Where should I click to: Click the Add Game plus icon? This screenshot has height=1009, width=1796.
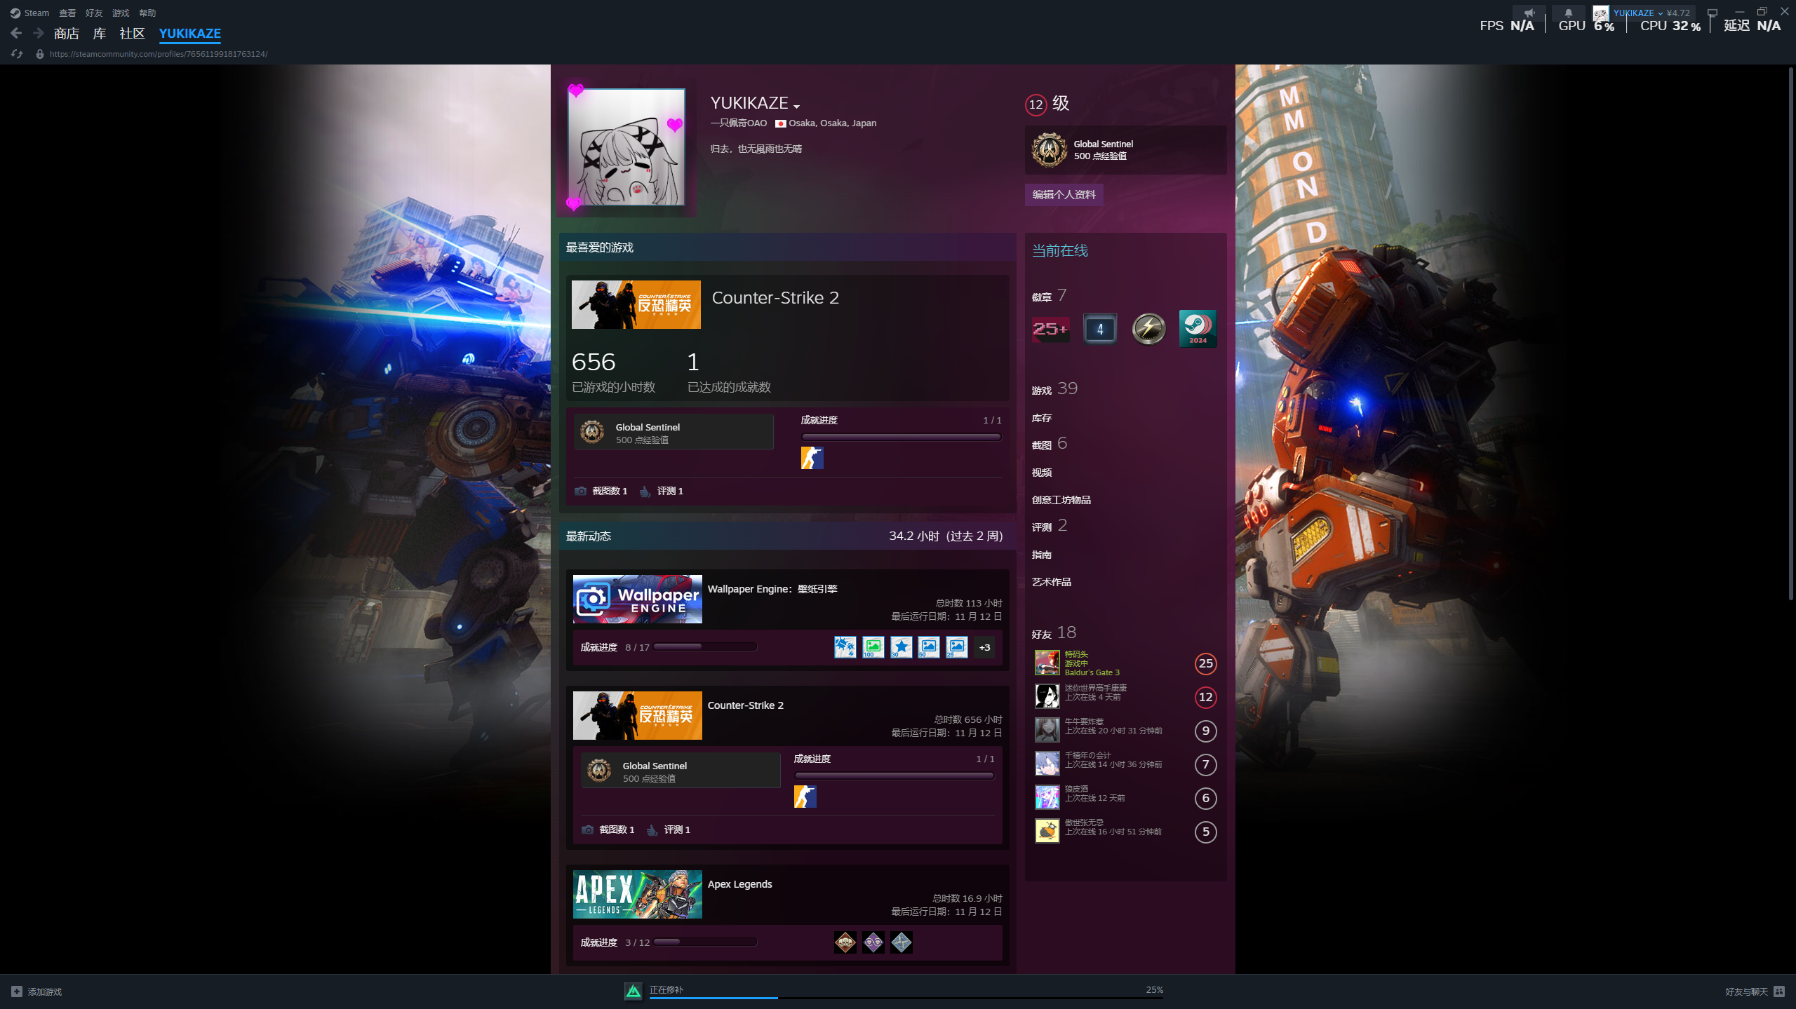[16, 991]
